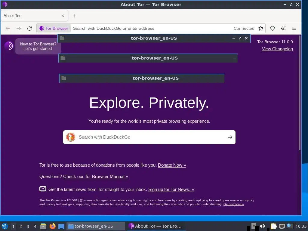This screenshot has height=231, width=308.
Task: Click the New Identity broom icon
Action: pos(283,29)
